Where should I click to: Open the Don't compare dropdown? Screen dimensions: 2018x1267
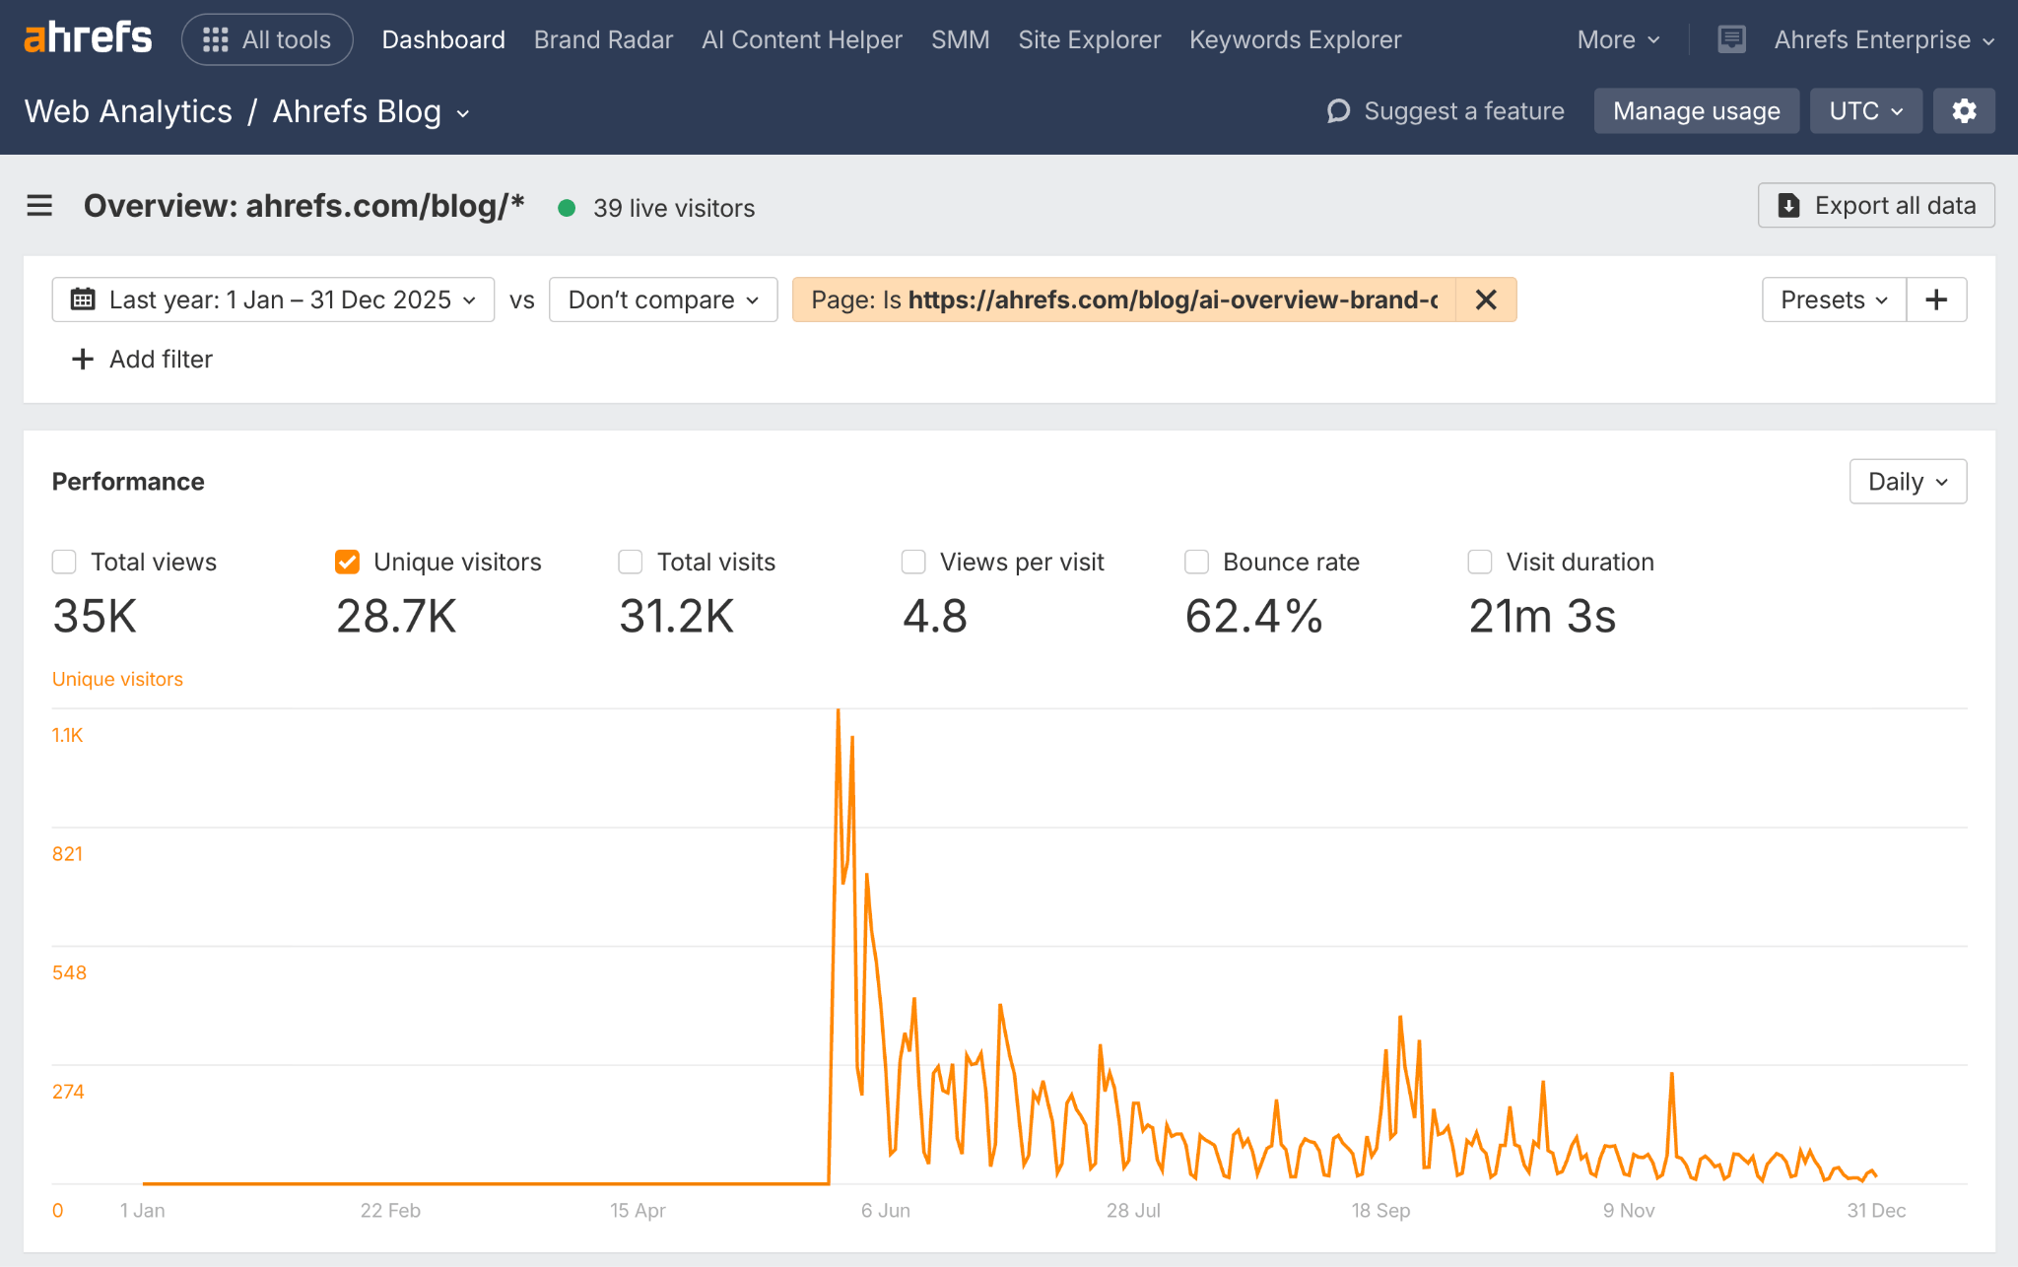click(662, 300)
